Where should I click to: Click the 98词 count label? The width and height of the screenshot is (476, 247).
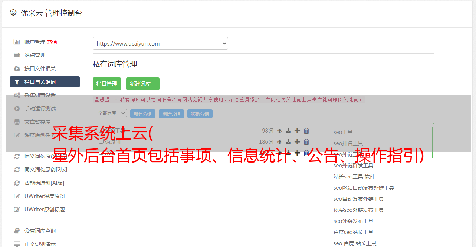click(x=267, y=131)
